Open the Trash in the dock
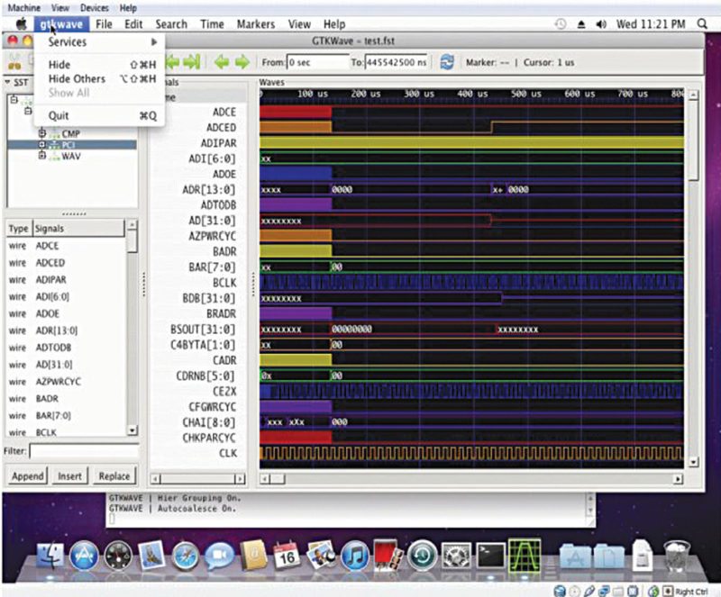This screenshot has width=721, height=597. (x=676, y=556)
